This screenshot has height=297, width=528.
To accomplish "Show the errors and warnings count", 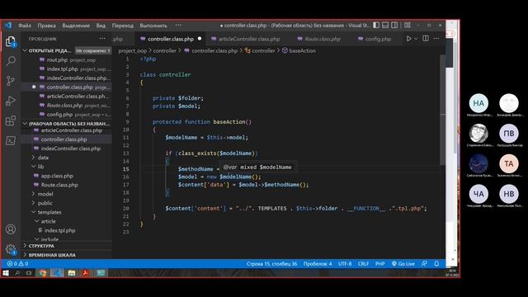I will (18, 264).
